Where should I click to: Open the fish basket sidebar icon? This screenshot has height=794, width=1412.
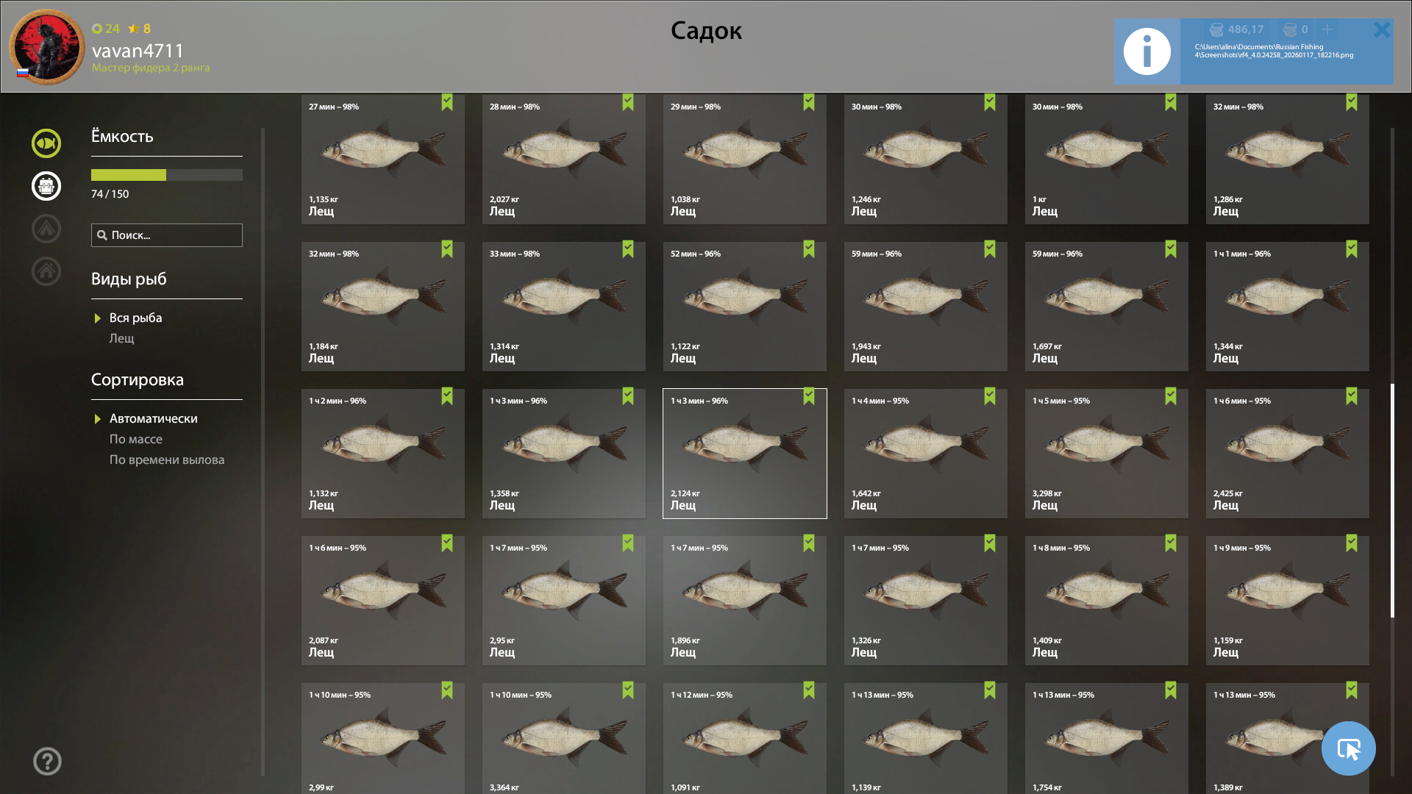(46, 186)
